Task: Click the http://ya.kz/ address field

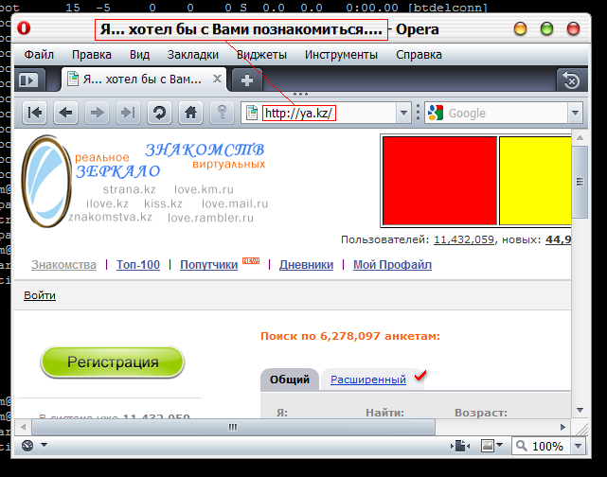Action: click(298, 113)
